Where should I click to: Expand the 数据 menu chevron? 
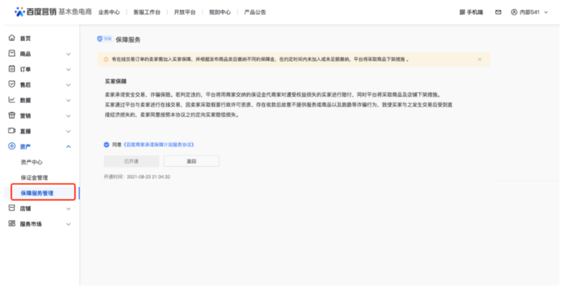coord(68,100)
